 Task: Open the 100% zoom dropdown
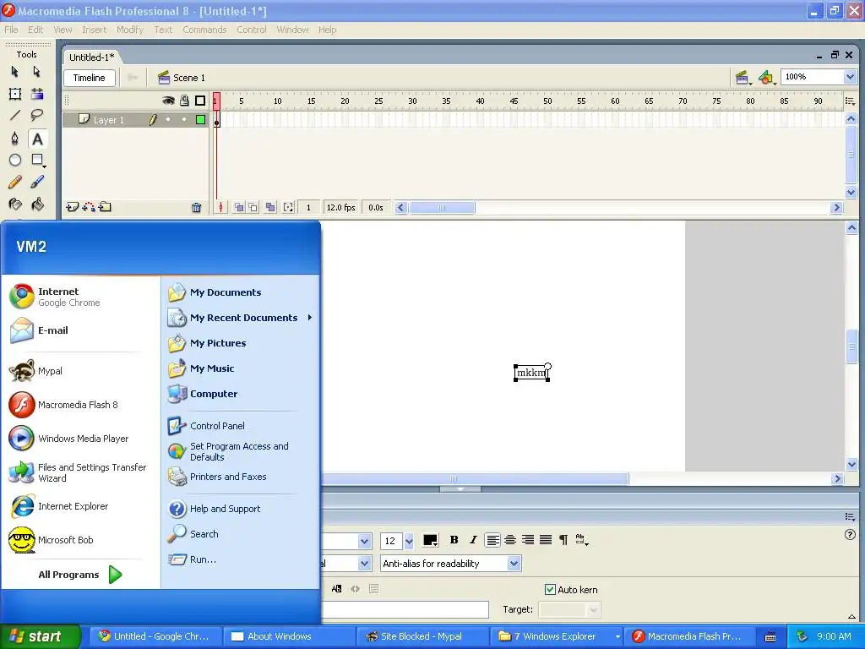click(x=850, y=77)
